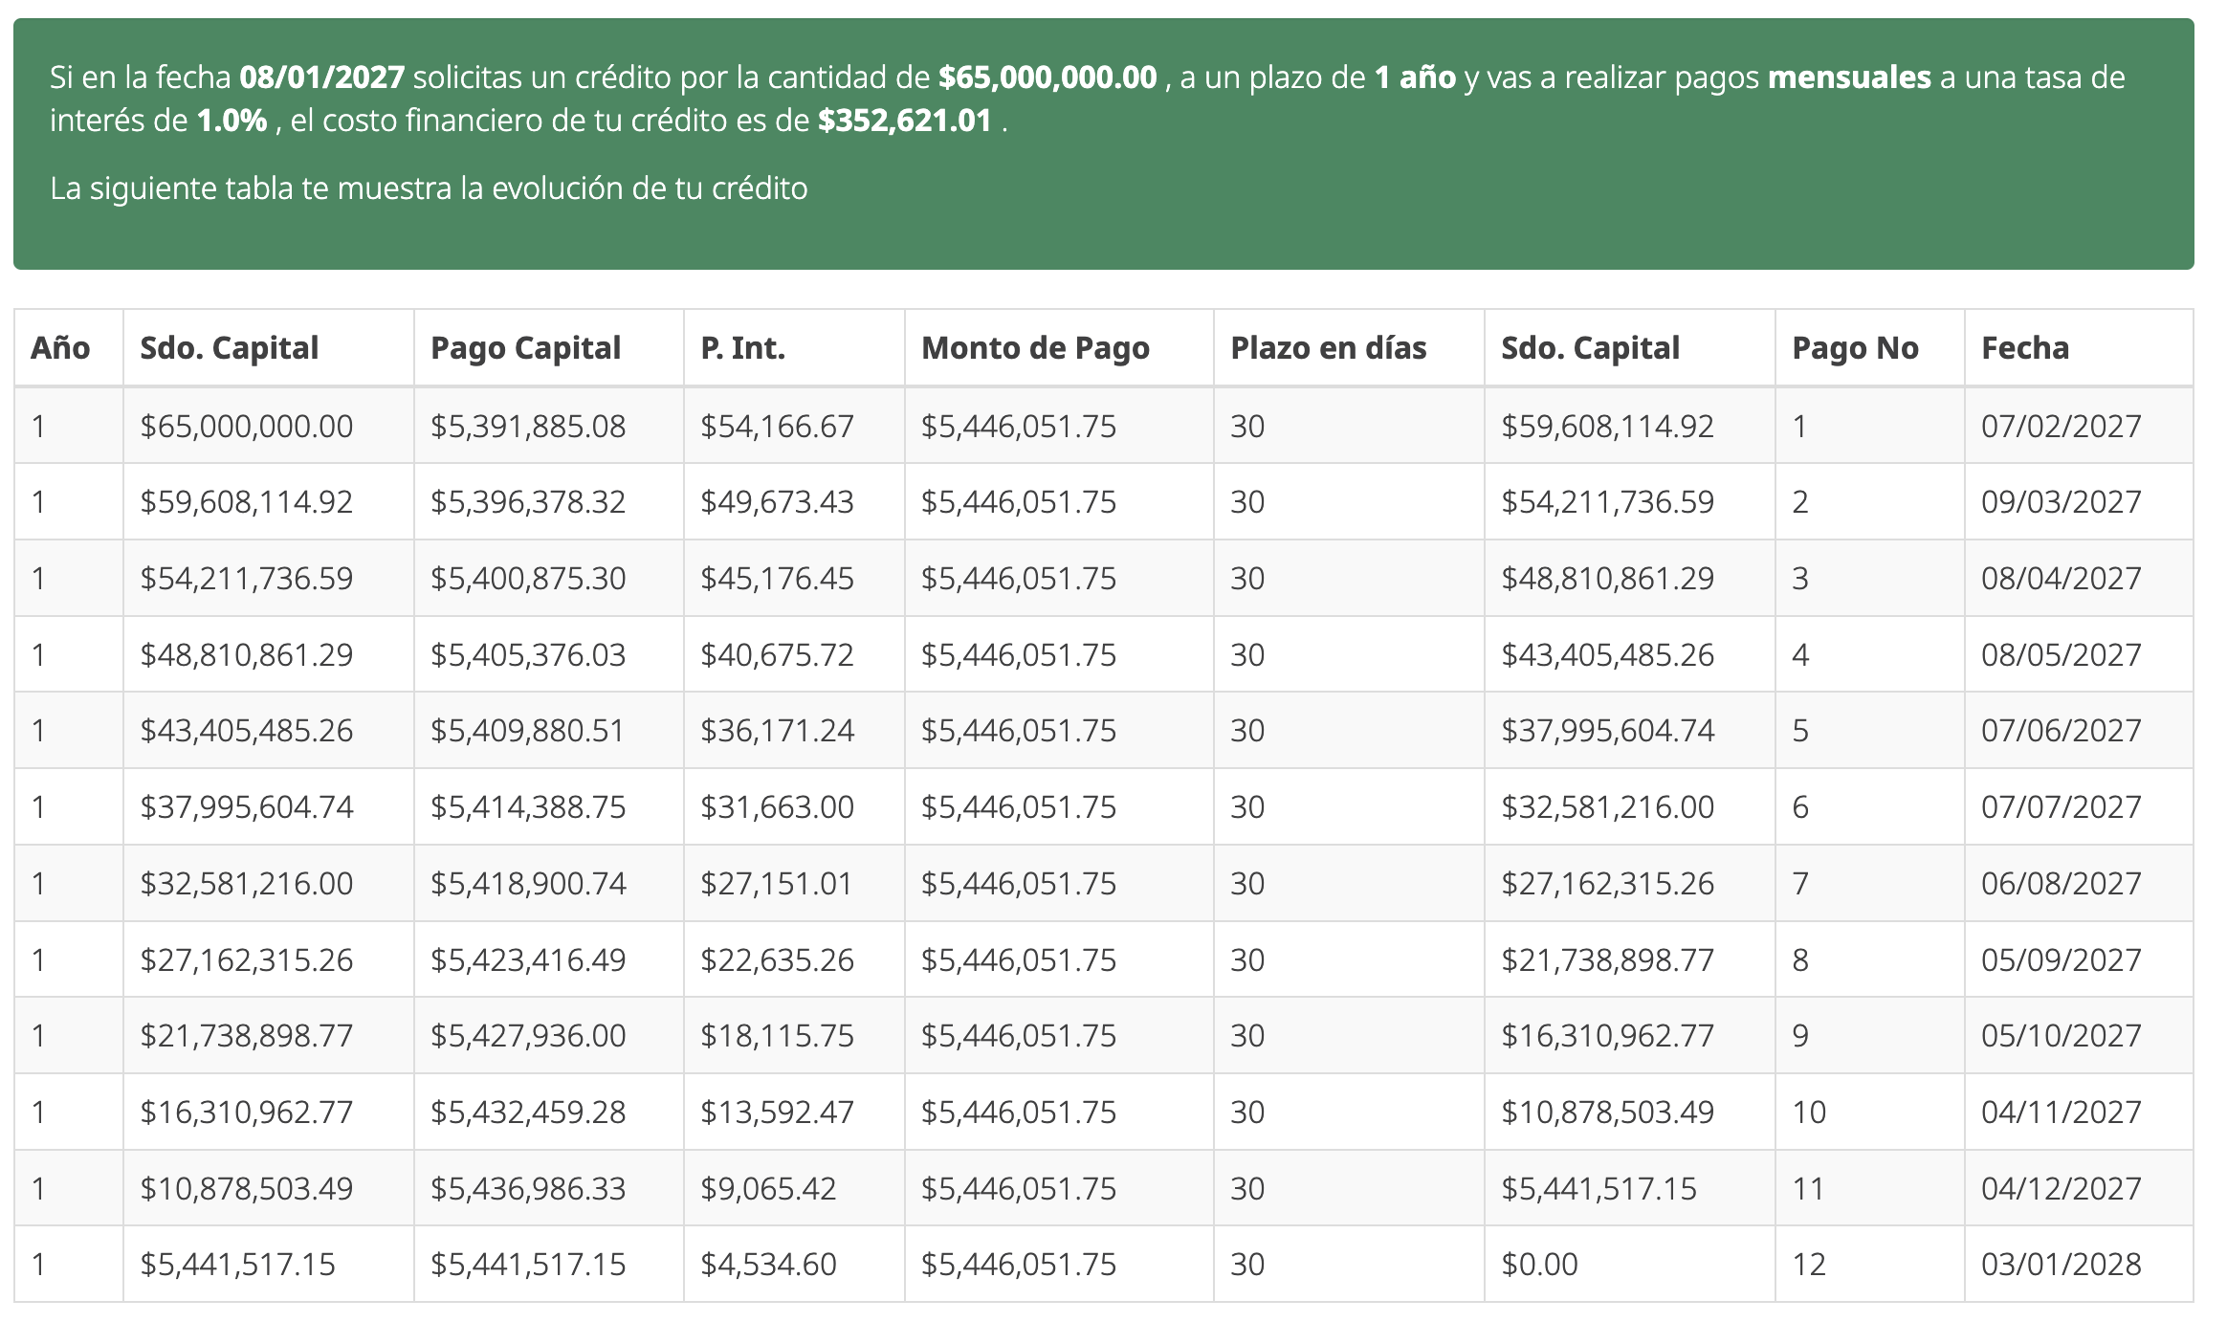Click the Pago Capital value $5,396,378.32
Screen dimensions: 2227x1322
[528, 502]
